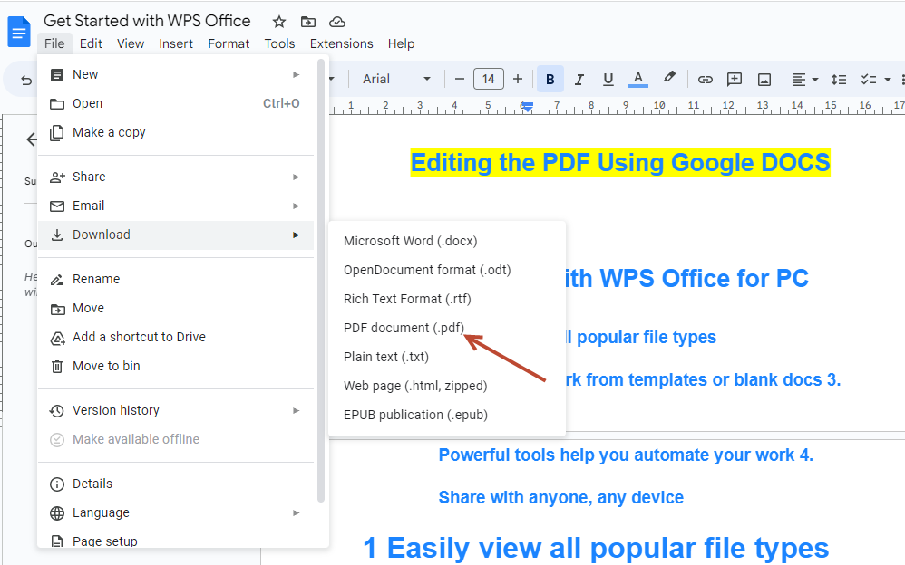This screenshot has height=565, width=905.
Task: Toggle bold formatting
Action: (x=550, y=79)
